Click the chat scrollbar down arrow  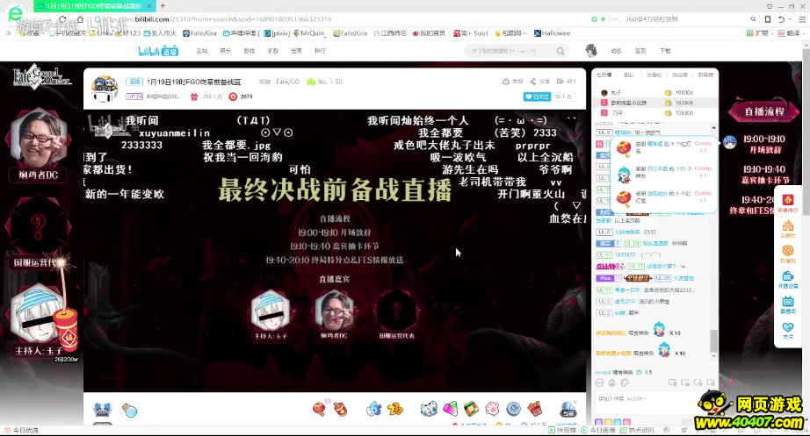tap(714, 356)
